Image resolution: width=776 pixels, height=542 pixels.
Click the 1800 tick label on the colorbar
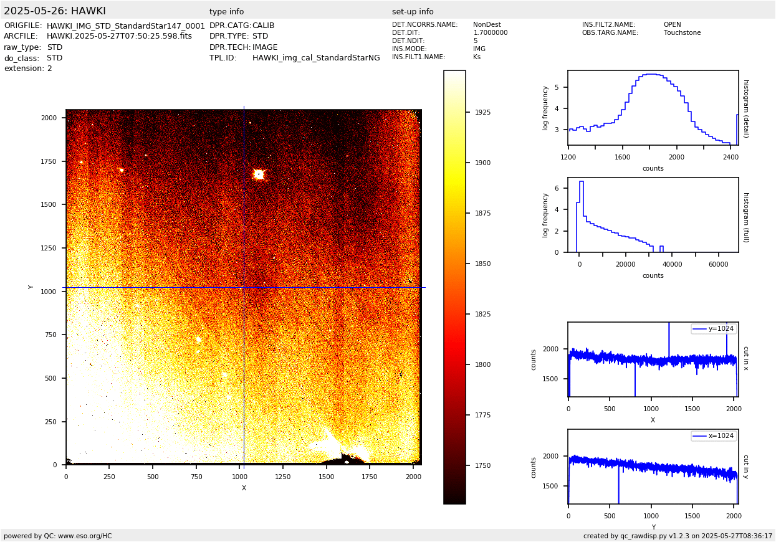click(482, 365)
